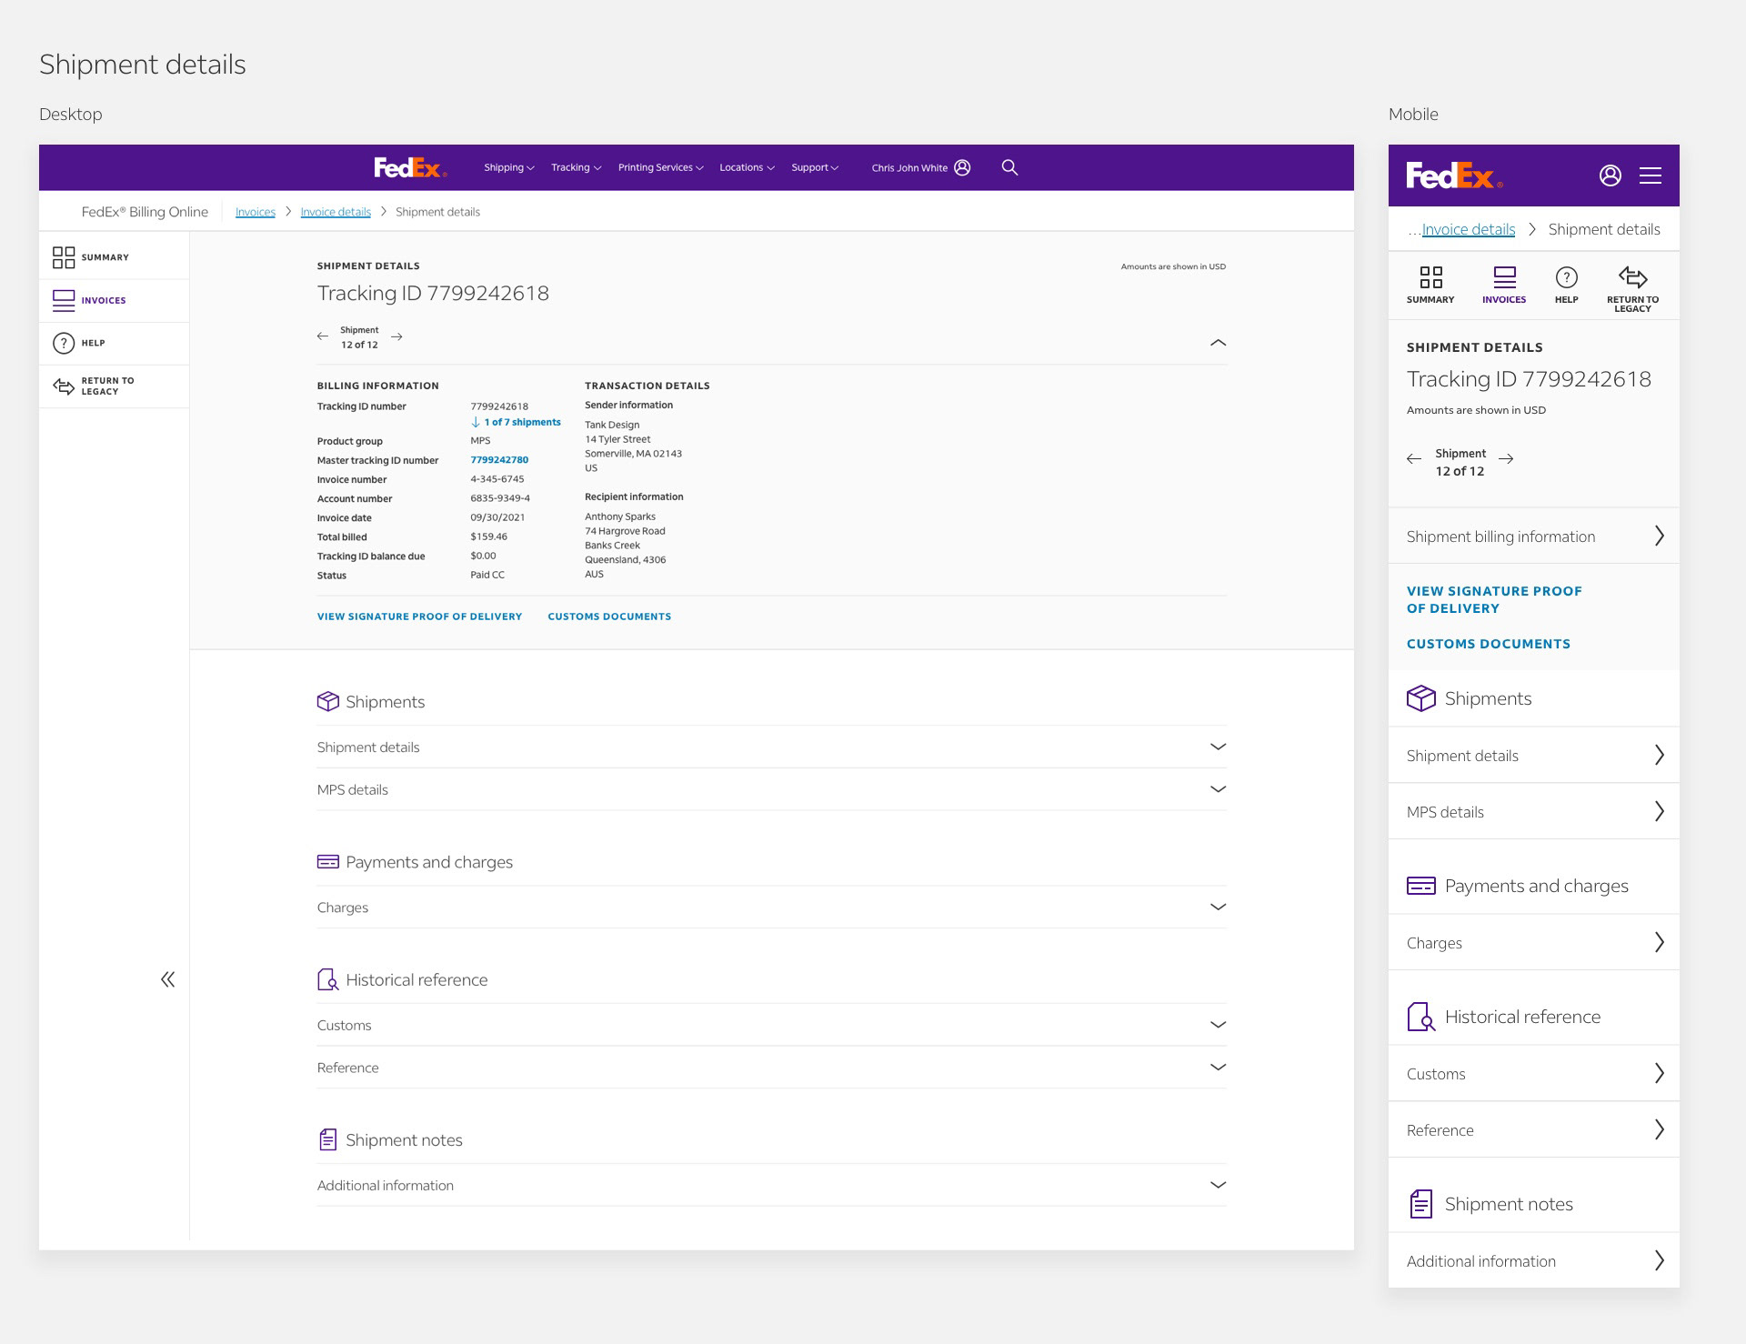Go to next shipment arrow on mobile
Image resolution: width=1746 pixels, height=1344 pixels.
pyautogui.click(x=1506, y=459)
